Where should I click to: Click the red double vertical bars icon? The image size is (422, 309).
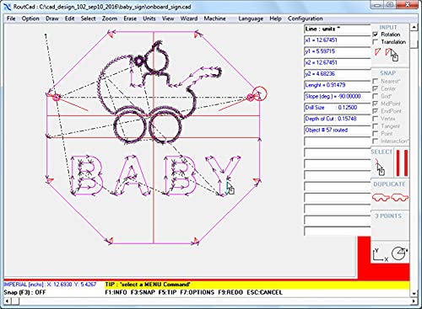click(x=402, y=163)
